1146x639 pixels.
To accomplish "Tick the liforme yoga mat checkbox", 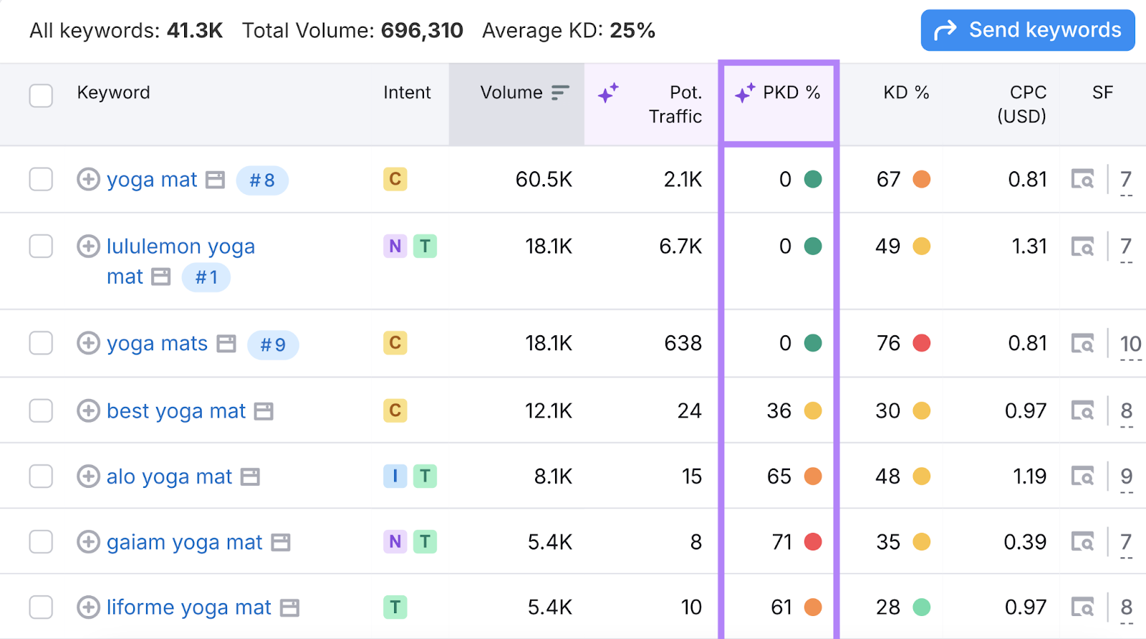I will tap(41, 607).
